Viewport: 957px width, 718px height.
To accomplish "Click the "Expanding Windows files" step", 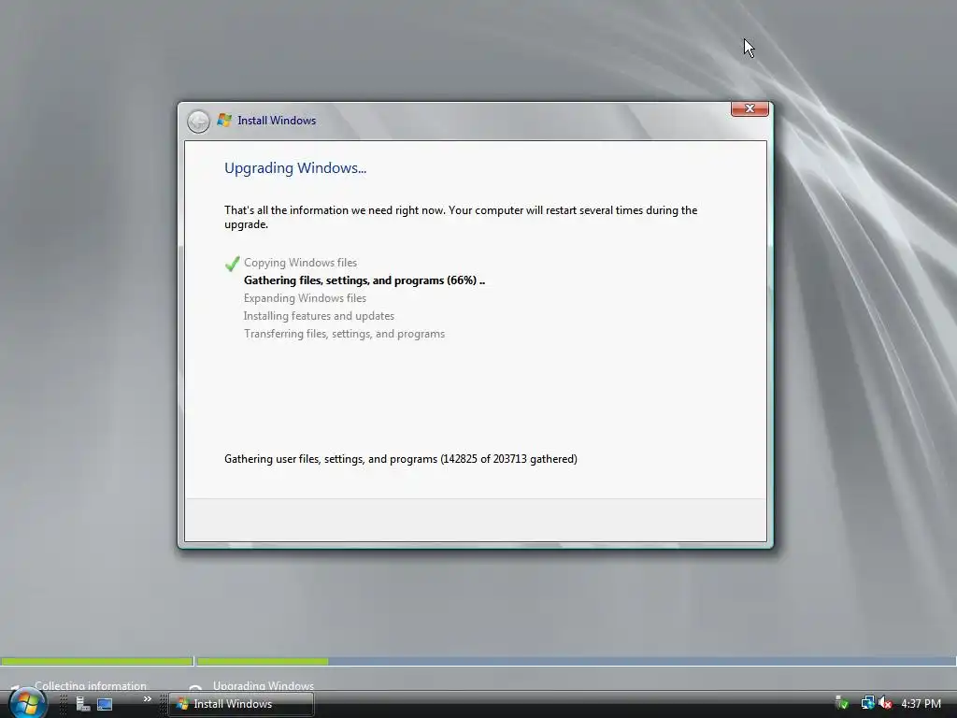I will pos(305,298).
